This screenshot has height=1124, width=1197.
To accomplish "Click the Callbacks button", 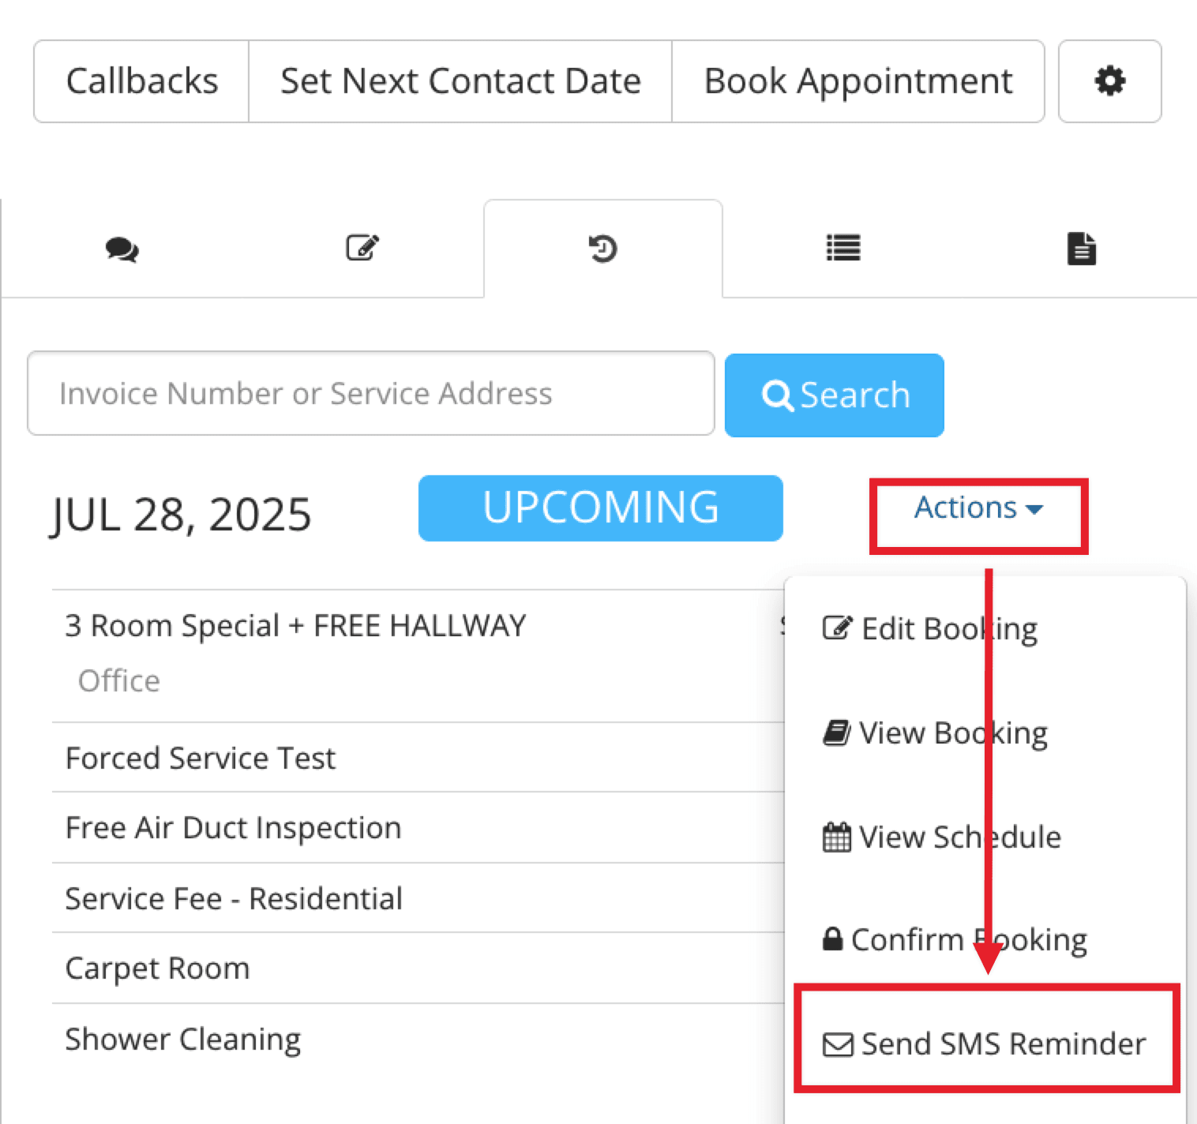I will coord(141,81).
